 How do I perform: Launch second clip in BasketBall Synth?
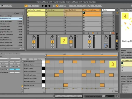65,15
